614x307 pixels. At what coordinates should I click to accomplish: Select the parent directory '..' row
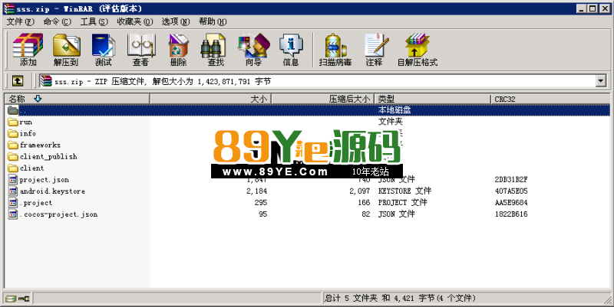307,110
